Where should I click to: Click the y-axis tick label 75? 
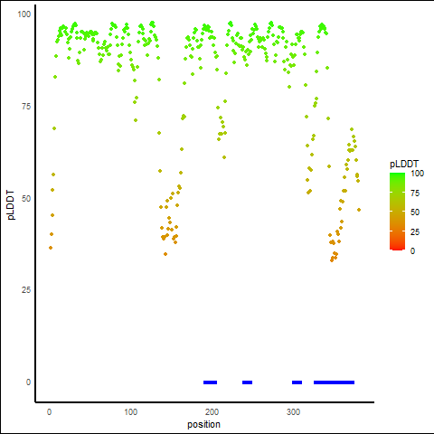click(x=26, y=106)
